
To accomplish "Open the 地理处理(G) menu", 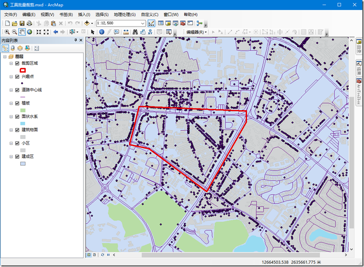I will pyautogui.click(x=124, y=14).
